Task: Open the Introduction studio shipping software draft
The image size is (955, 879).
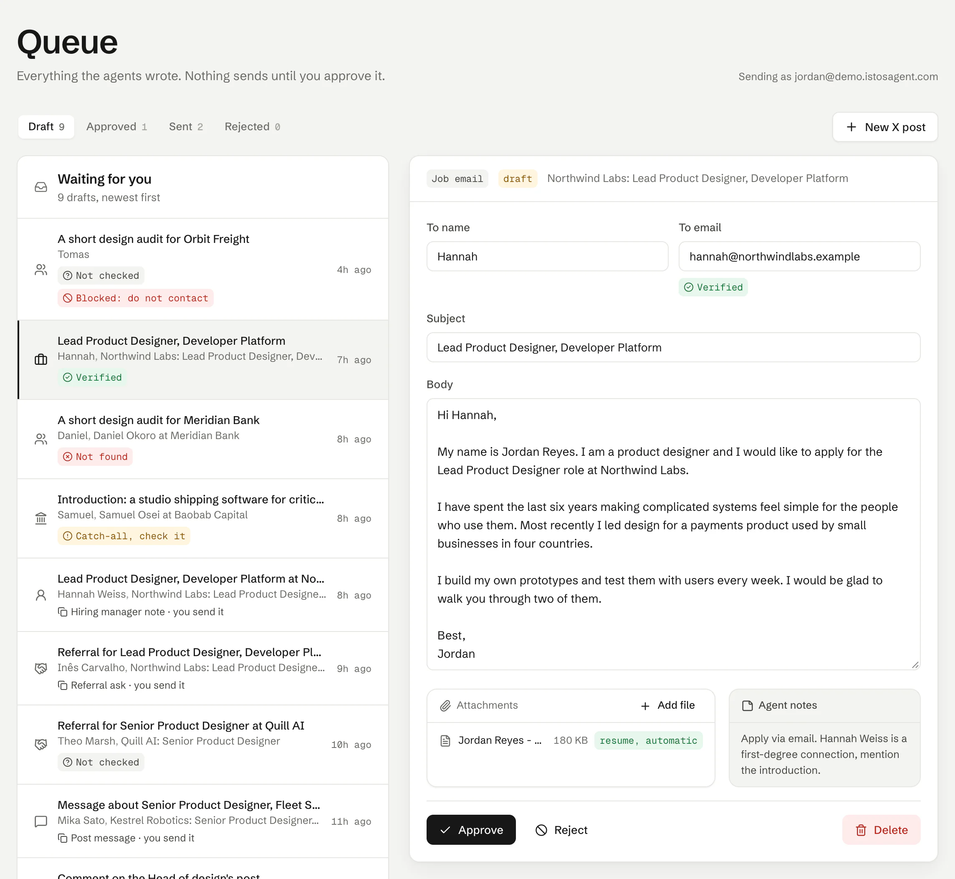Action: point(202,518)
